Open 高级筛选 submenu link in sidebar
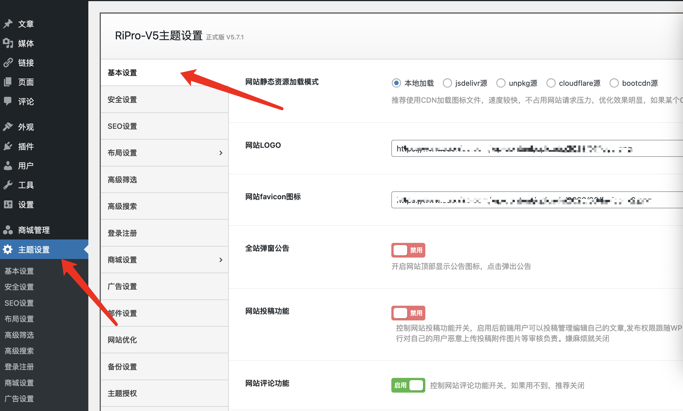Image resolution: width=683 pixels, height=411 pixels. coord(19,335)
